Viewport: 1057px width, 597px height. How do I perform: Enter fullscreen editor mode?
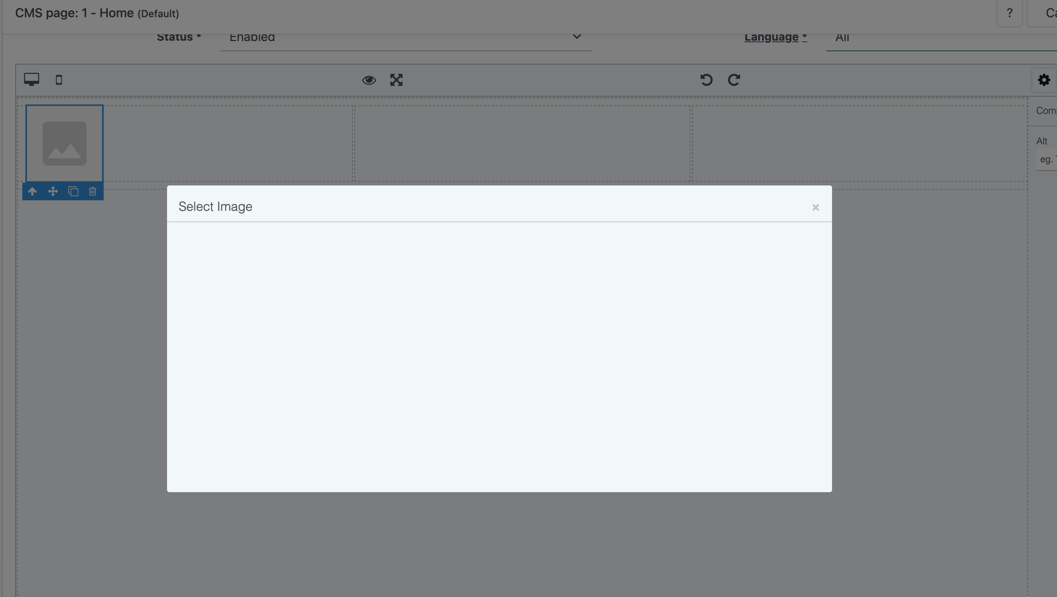(x=396, y=80)
